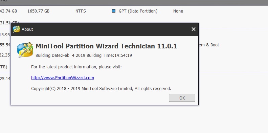Click 'For the latest product information' text
The height and width of the screenshot is (133, 268).
click(76, 67)
